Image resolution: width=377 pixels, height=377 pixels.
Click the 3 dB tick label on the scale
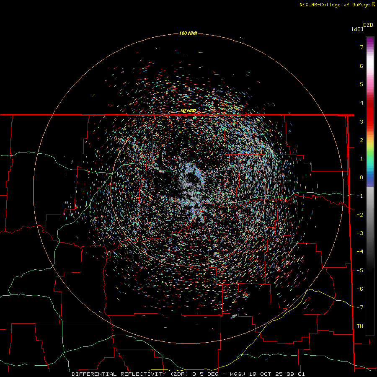pos(362,121)
